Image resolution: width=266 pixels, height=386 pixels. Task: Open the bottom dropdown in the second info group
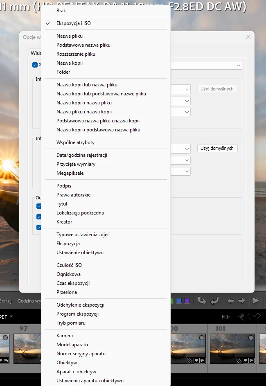pyautogui.click(x=180, y=172)
